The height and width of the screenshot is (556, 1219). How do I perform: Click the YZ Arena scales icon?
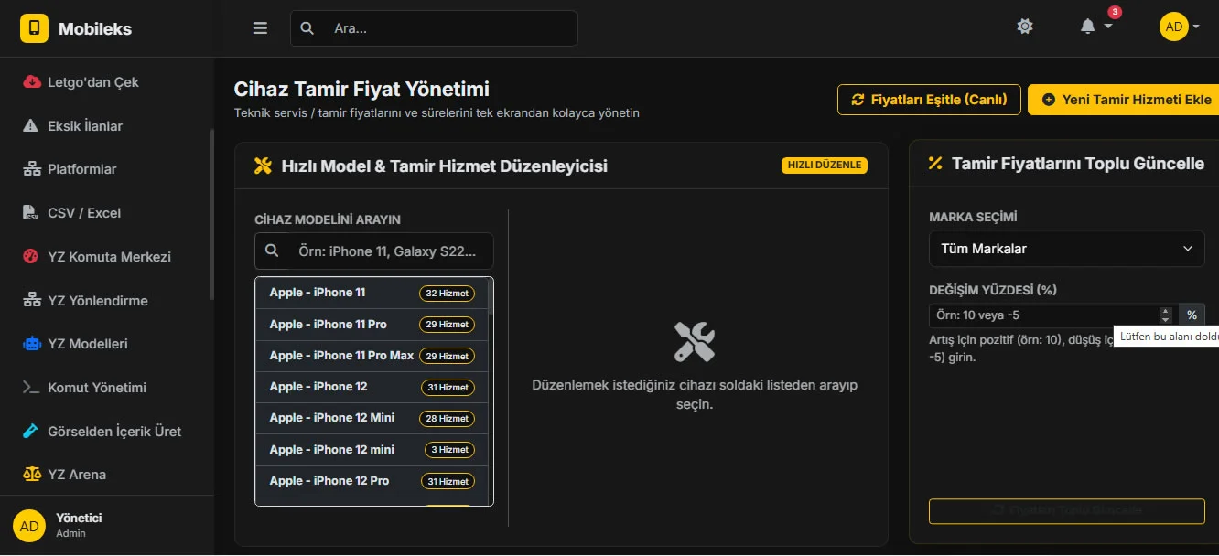pyautogui.click(x=32, y=475)
